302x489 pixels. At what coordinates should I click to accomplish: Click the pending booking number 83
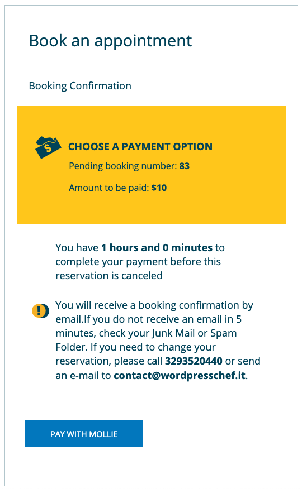[x=185, y=166]
